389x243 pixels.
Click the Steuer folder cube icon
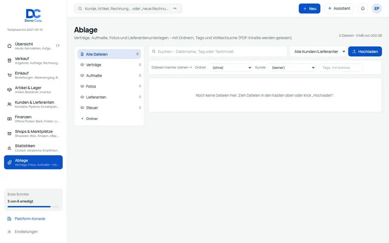pyautogui.click(x=82, y=108)
